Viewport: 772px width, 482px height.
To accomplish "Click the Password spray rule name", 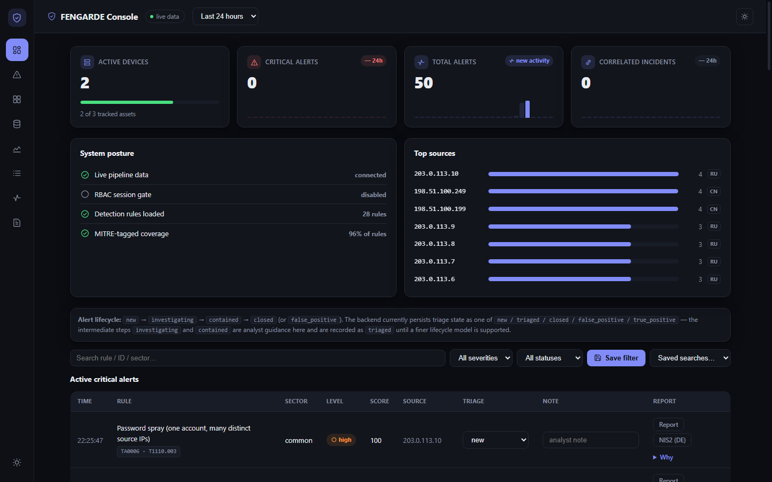I will click(x=184, y=434).
